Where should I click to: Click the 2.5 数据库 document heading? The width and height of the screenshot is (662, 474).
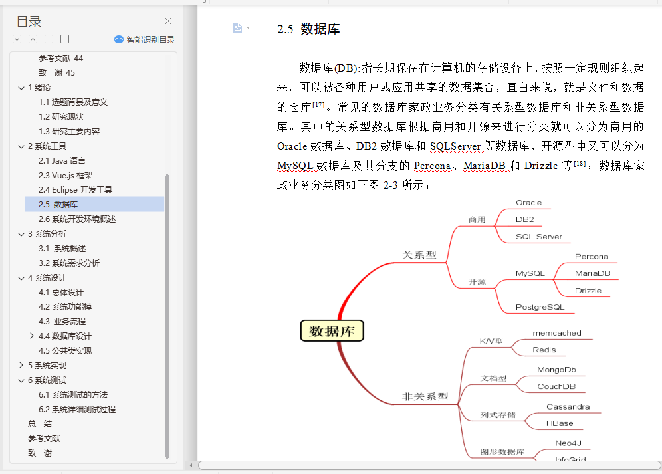click(x=308, y=29)
